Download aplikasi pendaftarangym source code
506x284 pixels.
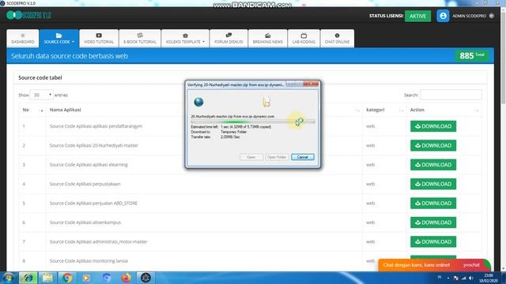433,126
